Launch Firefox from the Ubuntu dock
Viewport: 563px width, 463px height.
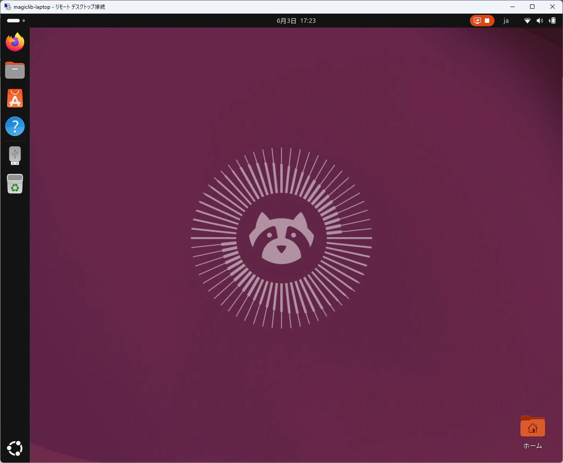tap(15, 42)
